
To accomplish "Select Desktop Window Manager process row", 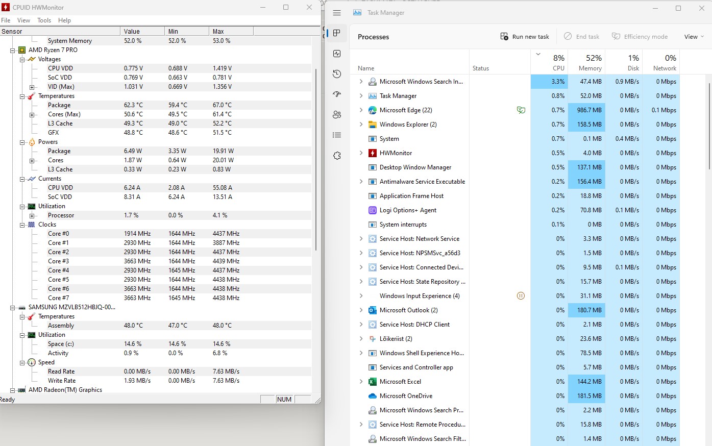I will [x=515, y=167].
